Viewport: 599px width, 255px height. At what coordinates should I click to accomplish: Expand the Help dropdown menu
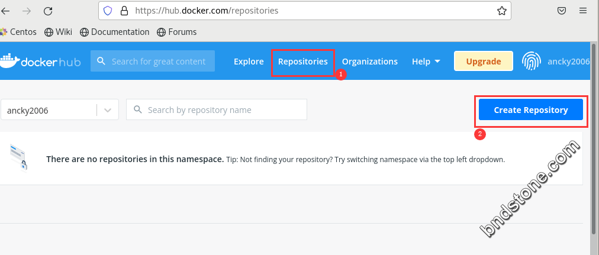tap(426, 62)
